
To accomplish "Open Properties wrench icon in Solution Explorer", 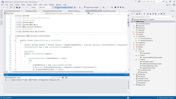I will pos(161,14).
